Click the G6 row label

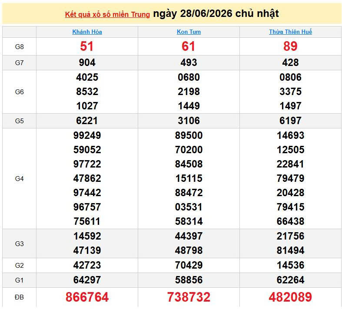20,92
